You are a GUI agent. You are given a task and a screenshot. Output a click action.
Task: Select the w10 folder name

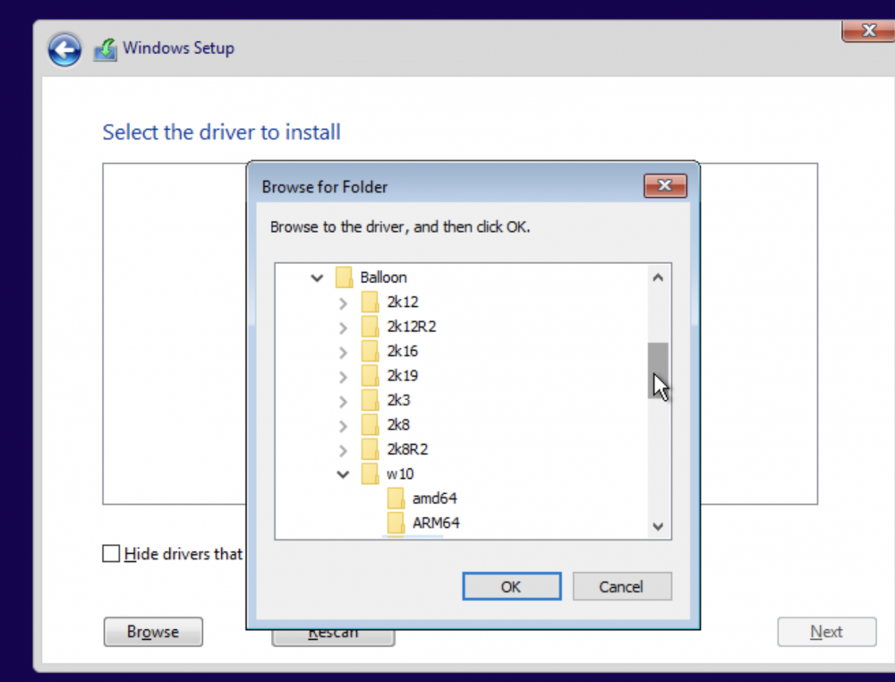click(x=400, y=473)
